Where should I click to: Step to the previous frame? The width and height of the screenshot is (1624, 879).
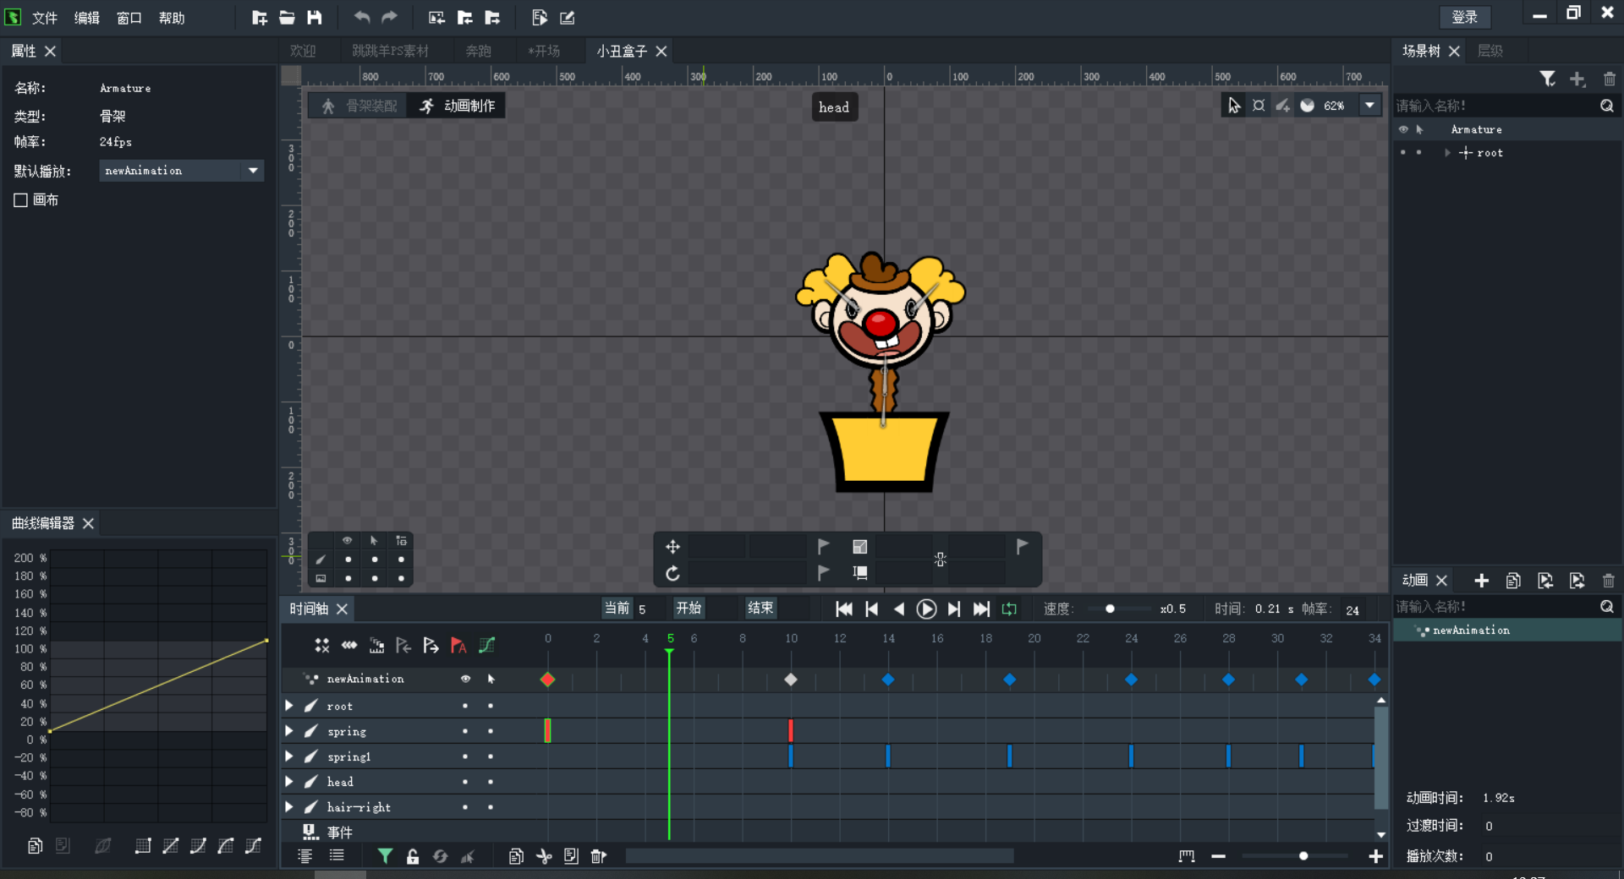click(871, 609)
